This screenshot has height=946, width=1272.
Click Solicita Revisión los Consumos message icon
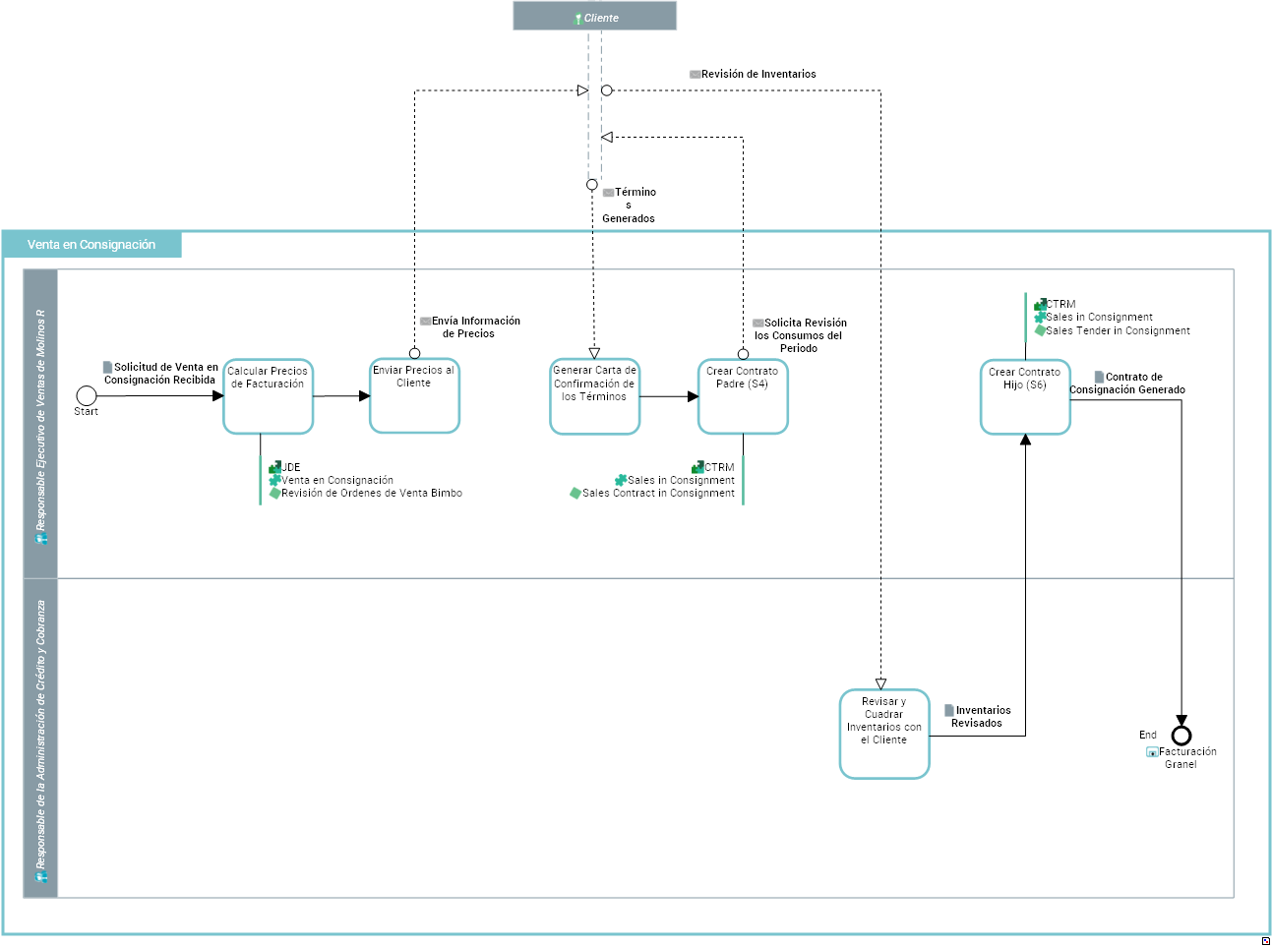757,323
